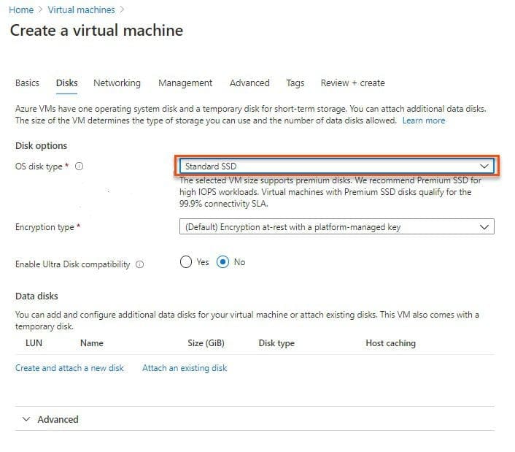The height and width of the screenshot is (452, 515).
Task: Expand the Advanced section chevron
Action: tap(27, 420)
